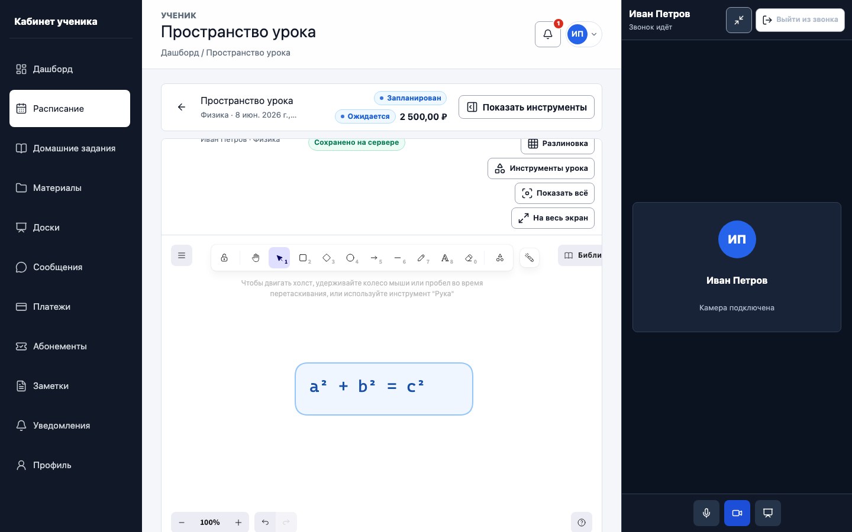Zoom out the canvas

182,523
